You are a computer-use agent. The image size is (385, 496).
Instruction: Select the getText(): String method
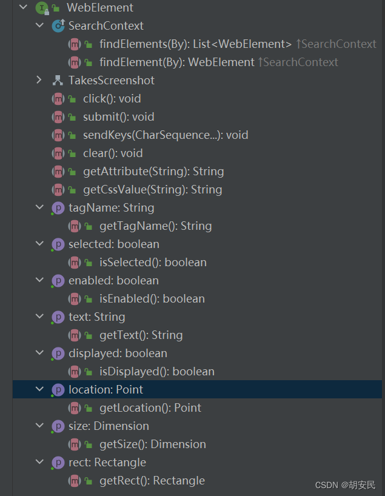tap(141, 335)
